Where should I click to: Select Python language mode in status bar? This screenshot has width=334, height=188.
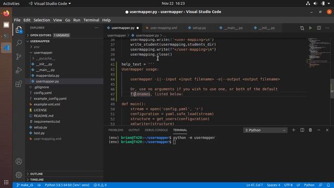coord(309,185)
